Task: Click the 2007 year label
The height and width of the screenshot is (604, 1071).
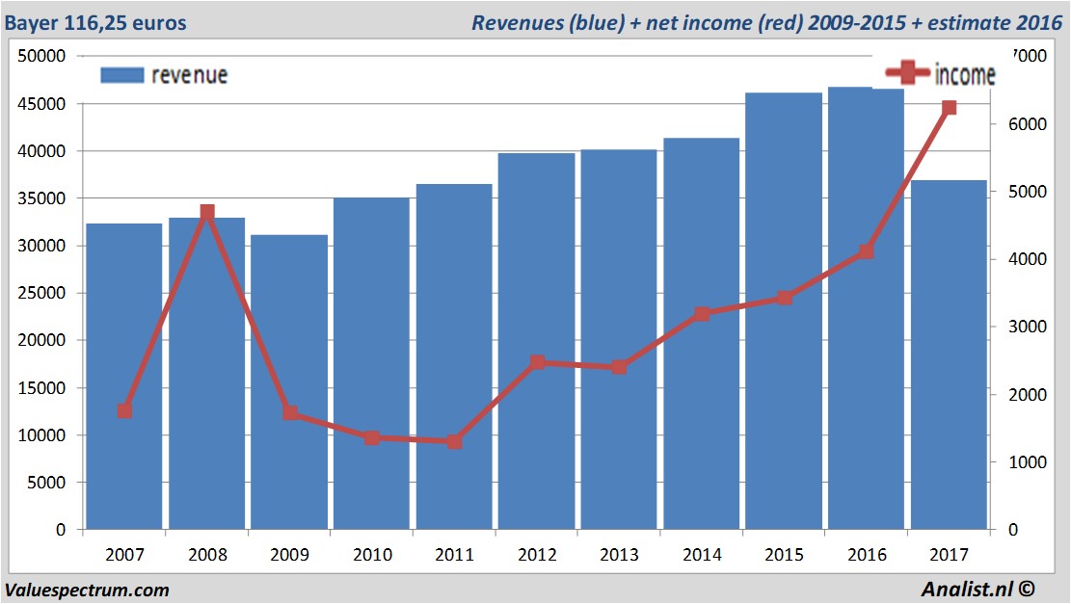Action: point(124,554)
